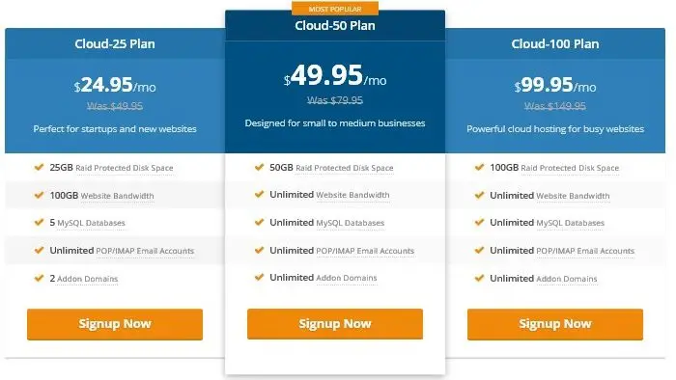The width and height of the screenshot is (676, 380).
Task: Select the Most Popular orange badge
Action: (335, 9)
